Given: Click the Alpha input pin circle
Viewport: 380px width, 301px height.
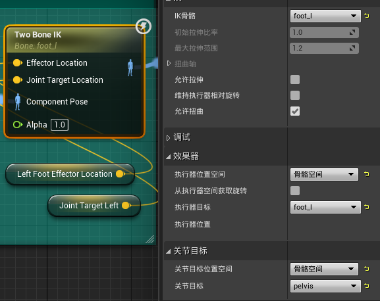Looking at the screenshot, I should click(x=17, y=125).
